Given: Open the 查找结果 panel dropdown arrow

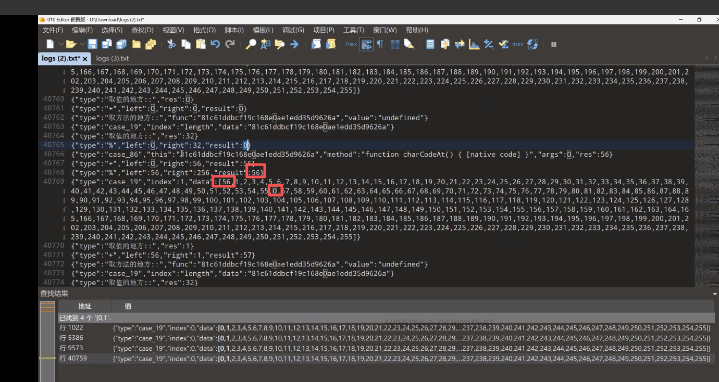Looking at the screenshot, I should (x=714, y=294).
